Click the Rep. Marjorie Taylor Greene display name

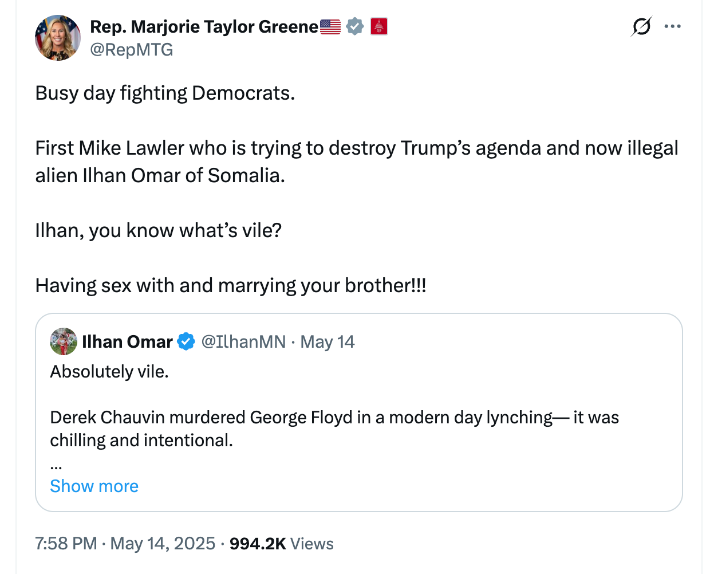[x=204, y=26]
